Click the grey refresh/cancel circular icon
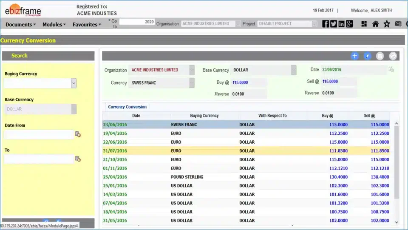408x230 pixels. [393, 56]
